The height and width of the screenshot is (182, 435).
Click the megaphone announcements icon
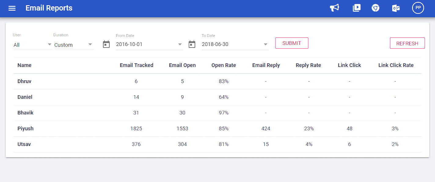point(334,8)
